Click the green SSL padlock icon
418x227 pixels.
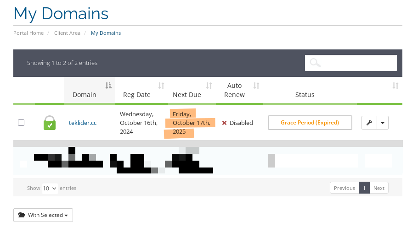click(x=50, y=123)
